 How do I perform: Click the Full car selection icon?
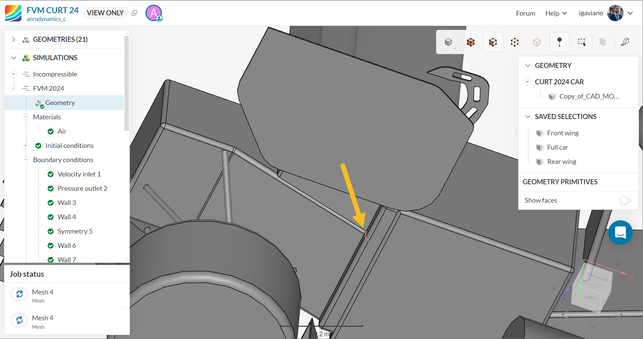coord(540,147)
